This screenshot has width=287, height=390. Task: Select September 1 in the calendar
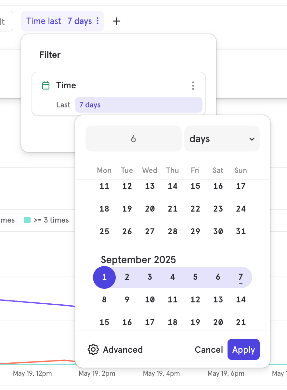click(x=104, y=277)
